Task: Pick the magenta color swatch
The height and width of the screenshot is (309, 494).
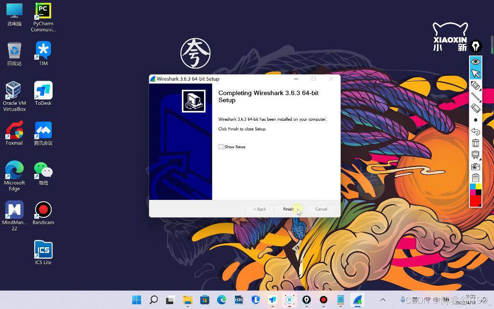Action: [x=473, y=192]
